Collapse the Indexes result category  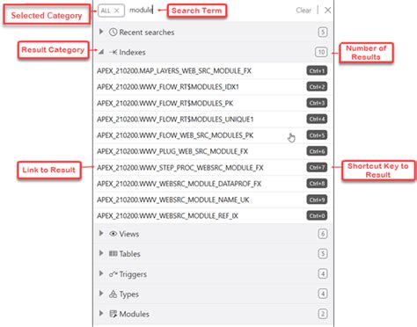pos(101,52)
